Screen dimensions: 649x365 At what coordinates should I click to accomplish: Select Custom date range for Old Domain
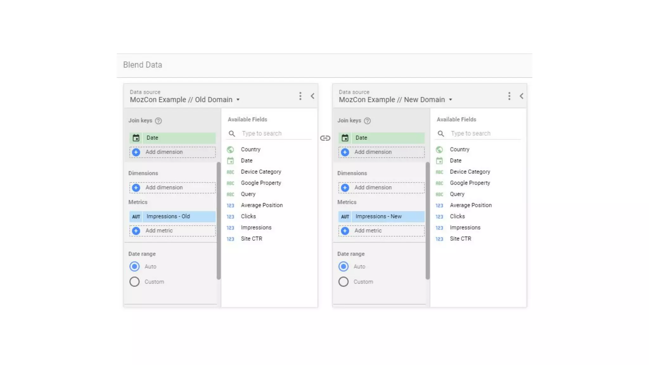(134, 282)
